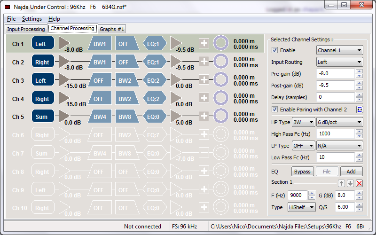This screenshot has width=376, height=235.
Task: Decrease EQ F (Hz) with down arrow
Action: [312, 197]
